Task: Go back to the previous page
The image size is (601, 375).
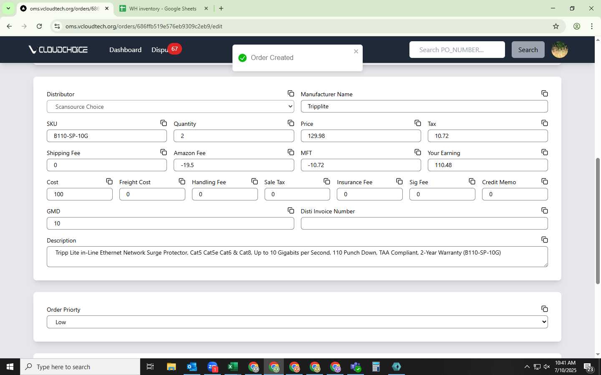Action: point(9,26)
